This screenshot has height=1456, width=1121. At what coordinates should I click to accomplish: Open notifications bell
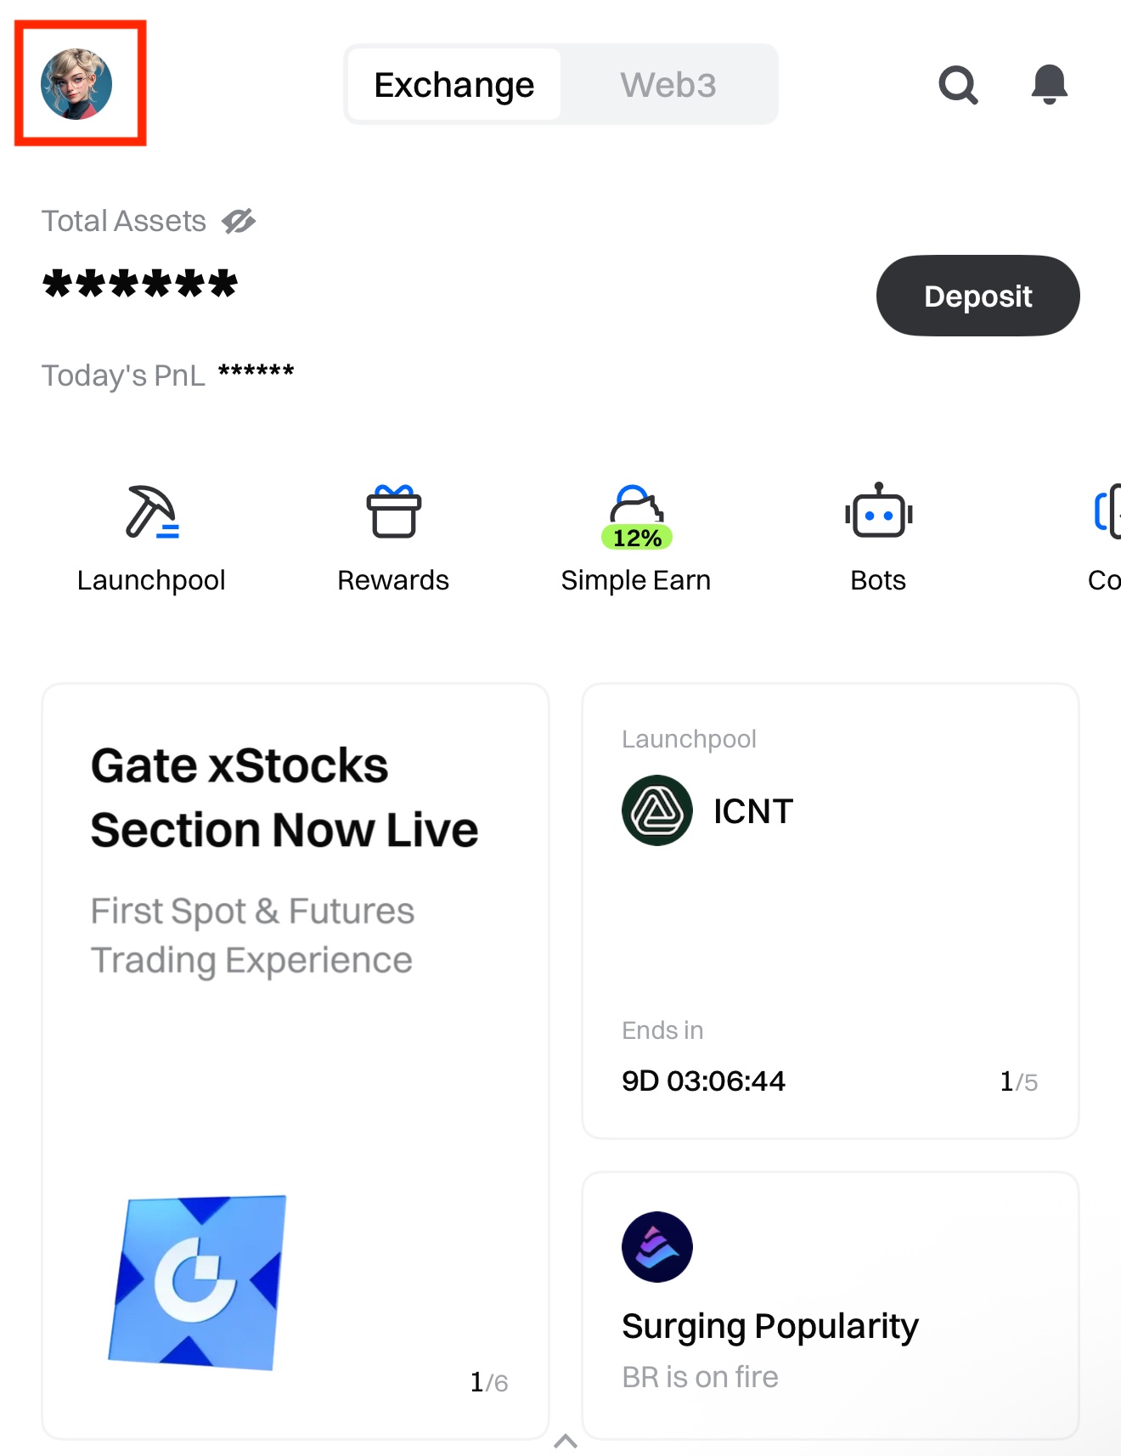[1049, 85]
